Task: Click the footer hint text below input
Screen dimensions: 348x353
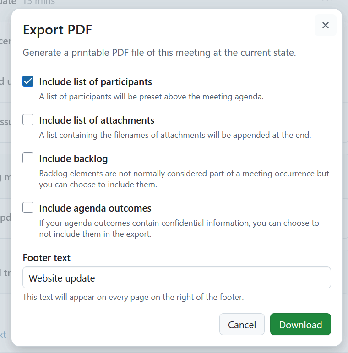Action: (x=133, y=297)
